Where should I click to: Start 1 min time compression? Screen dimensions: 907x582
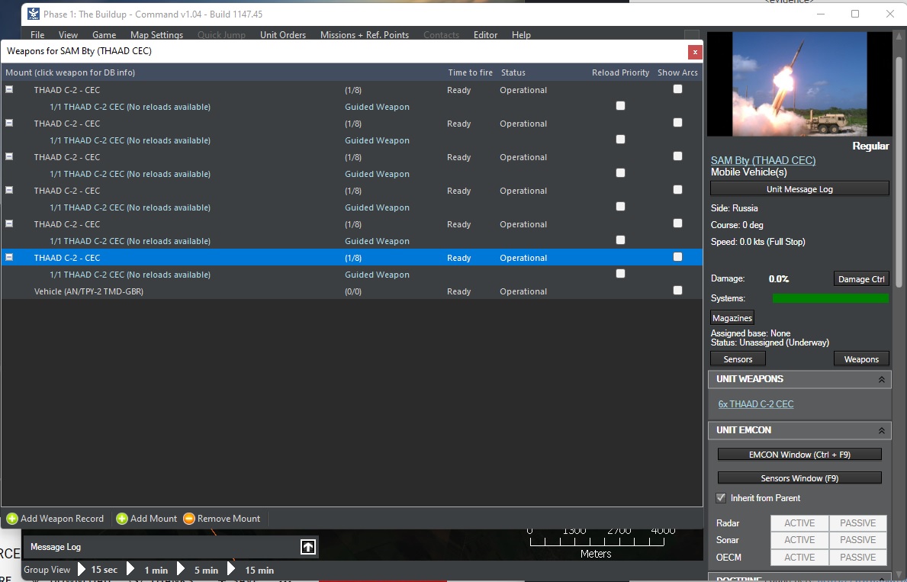[130, 570]
